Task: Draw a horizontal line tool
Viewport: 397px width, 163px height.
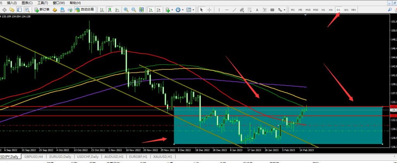Action: [x=227, y=9]
